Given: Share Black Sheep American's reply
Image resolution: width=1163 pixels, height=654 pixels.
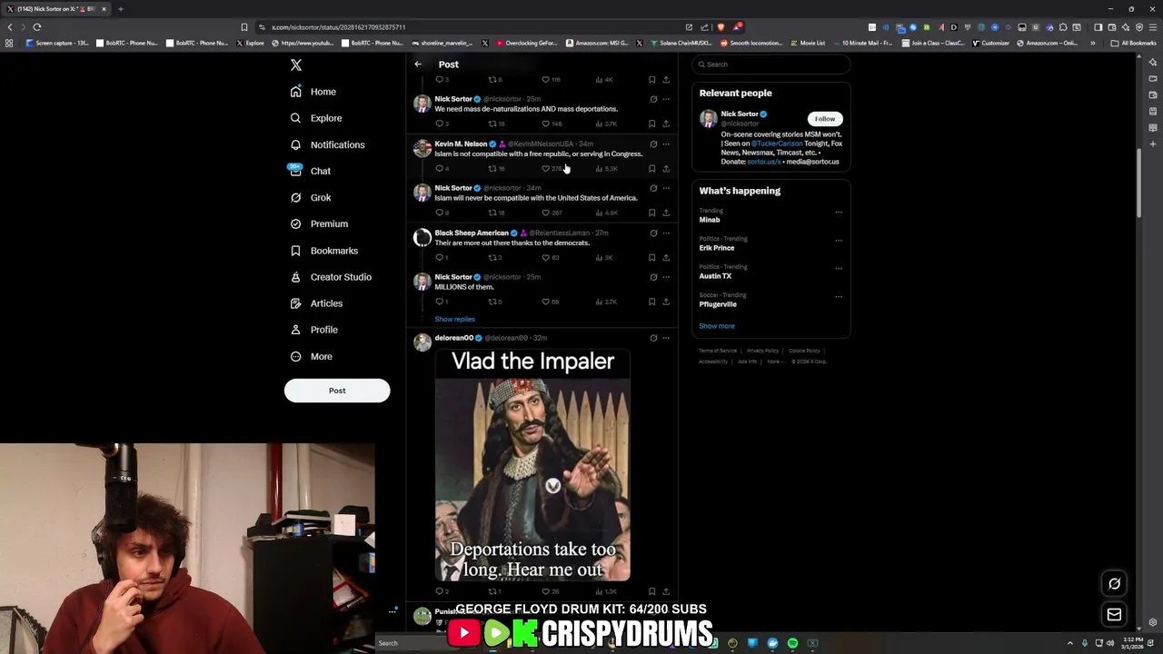Looking at the screenshot, I should (x=666, y=258).
